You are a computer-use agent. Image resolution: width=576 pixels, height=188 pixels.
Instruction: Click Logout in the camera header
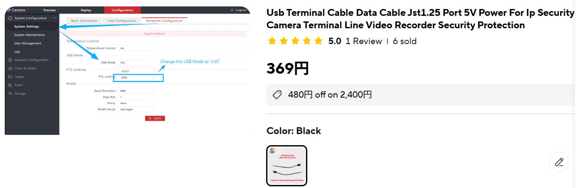238,10
